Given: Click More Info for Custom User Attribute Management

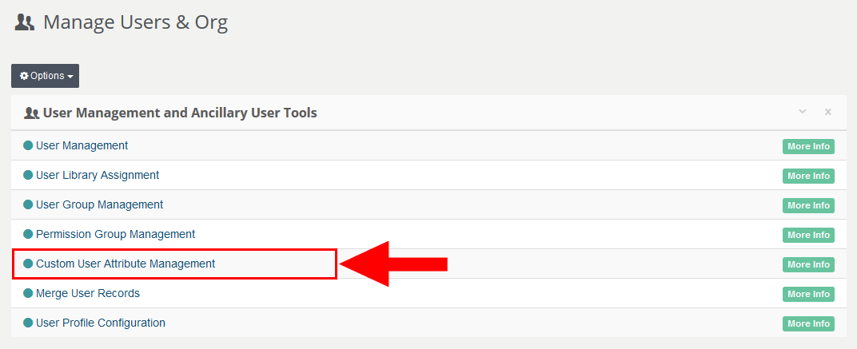Looking at the screenshot, I should coord(808,264).
